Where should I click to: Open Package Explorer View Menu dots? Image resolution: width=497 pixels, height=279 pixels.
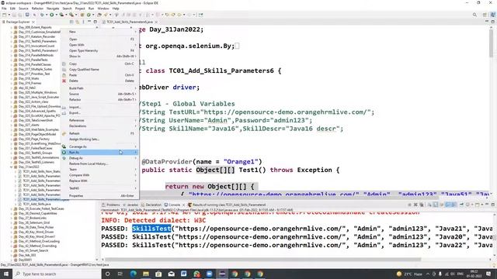83,22
